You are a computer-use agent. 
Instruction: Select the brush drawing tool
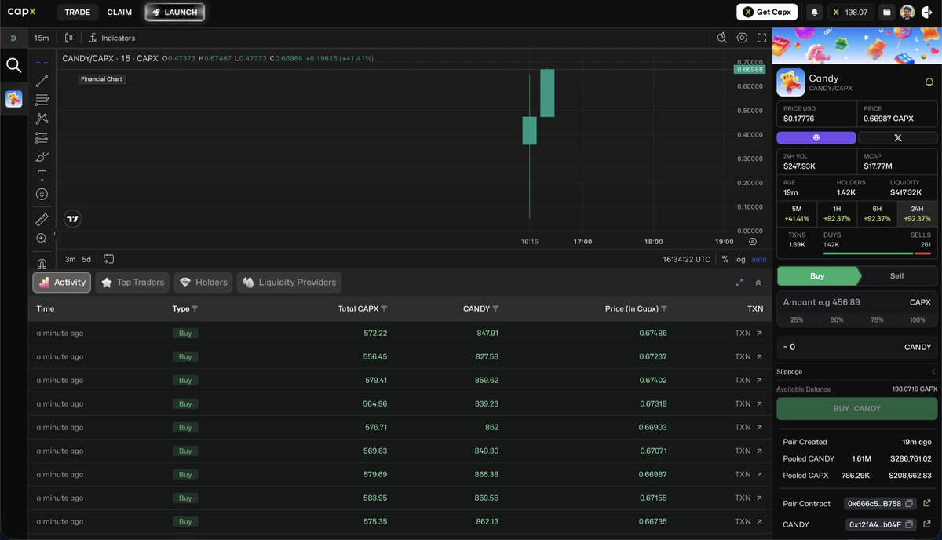pyautogui.click(x=42, y=157)
